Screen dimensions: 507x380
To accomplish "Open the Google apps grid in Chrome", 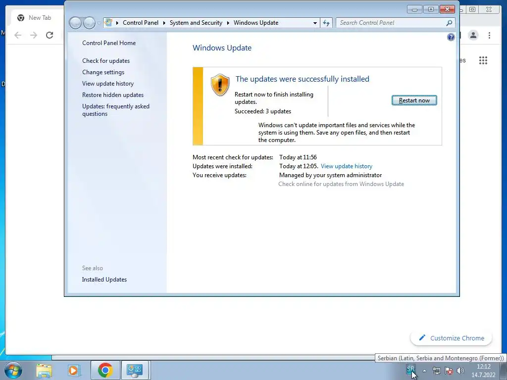I will click(x=483, y=60).
